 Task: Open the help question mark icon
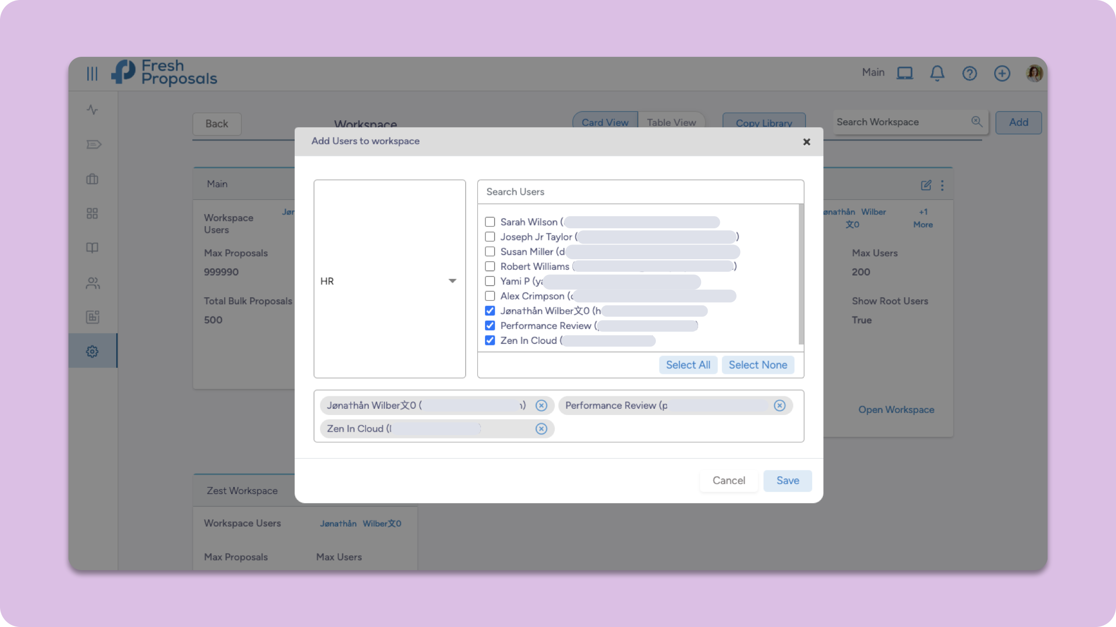969,74
